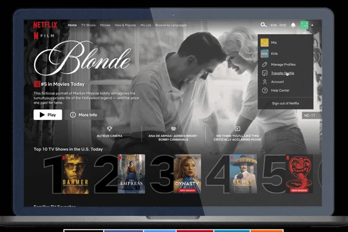The height and width of the screenshot is (232, 348).
Task: Click the Netflix logo
Action: 45,25
